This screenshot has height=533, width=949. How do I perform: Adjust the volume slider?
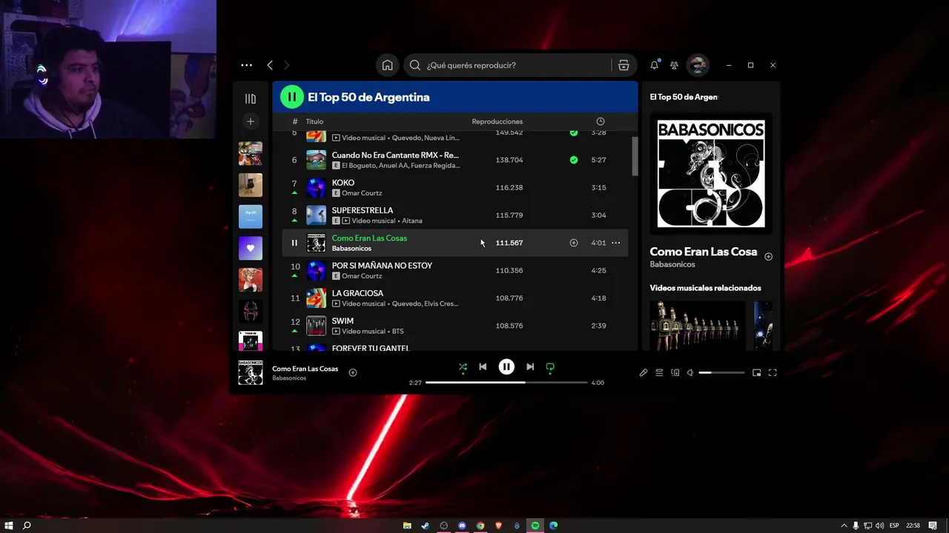[x=721, y=373]
